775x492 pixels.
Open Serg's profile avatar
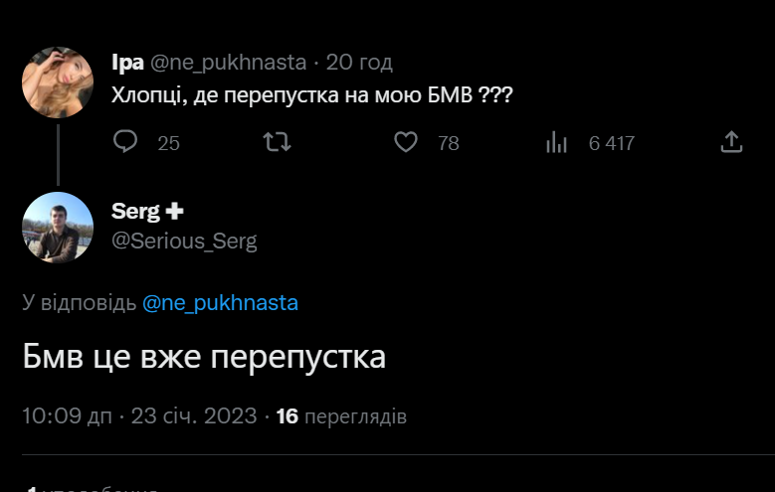[x=58, y=228]
